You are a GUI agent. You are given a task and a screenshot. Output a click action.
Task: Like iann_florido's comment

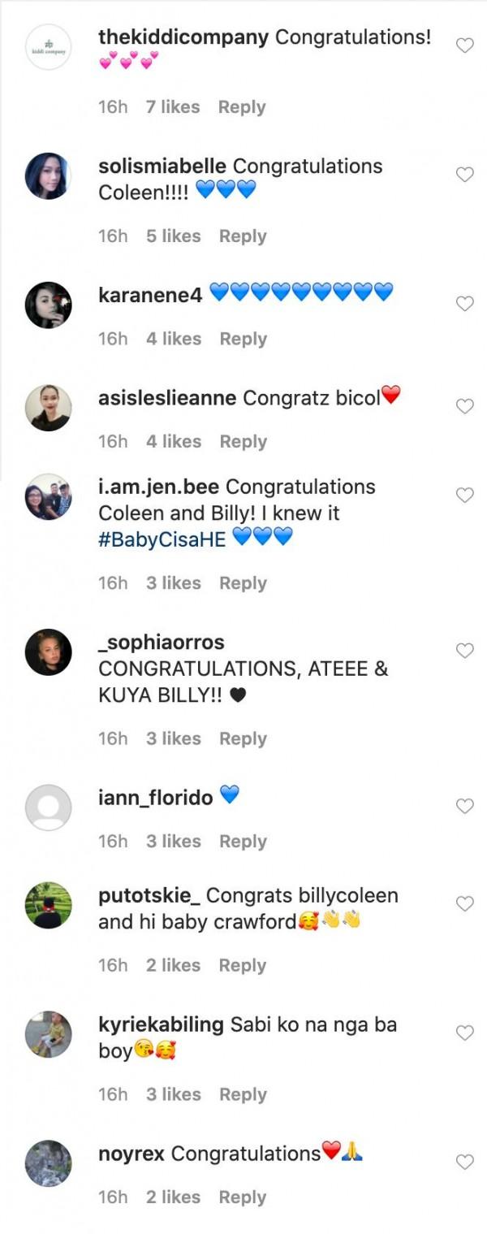464,806
